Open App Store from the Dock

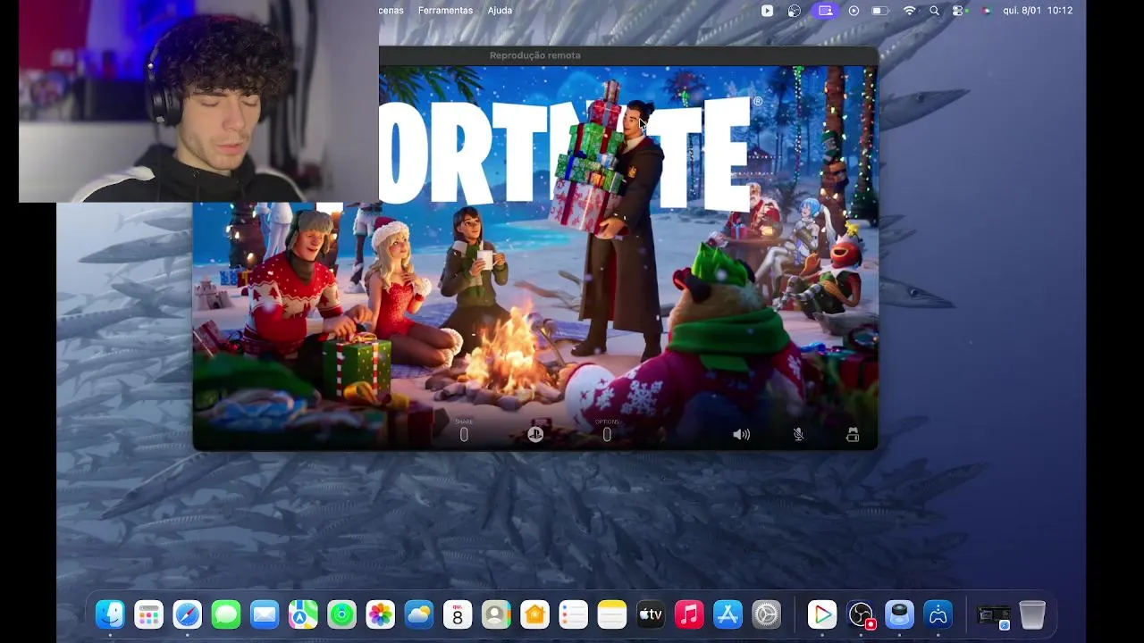728,614
